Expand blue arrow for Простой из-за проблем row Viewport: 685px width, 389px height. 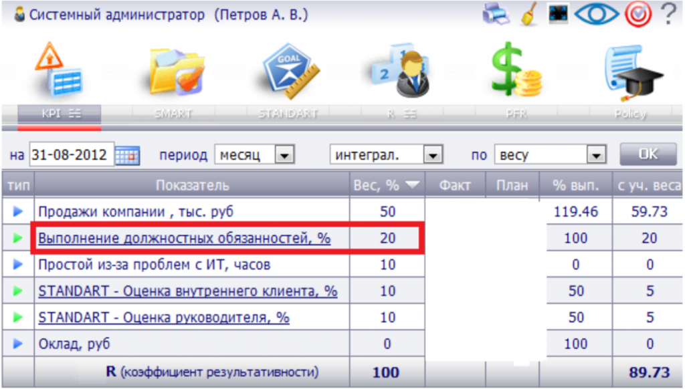pyautogui.click(x=17, y=264)
